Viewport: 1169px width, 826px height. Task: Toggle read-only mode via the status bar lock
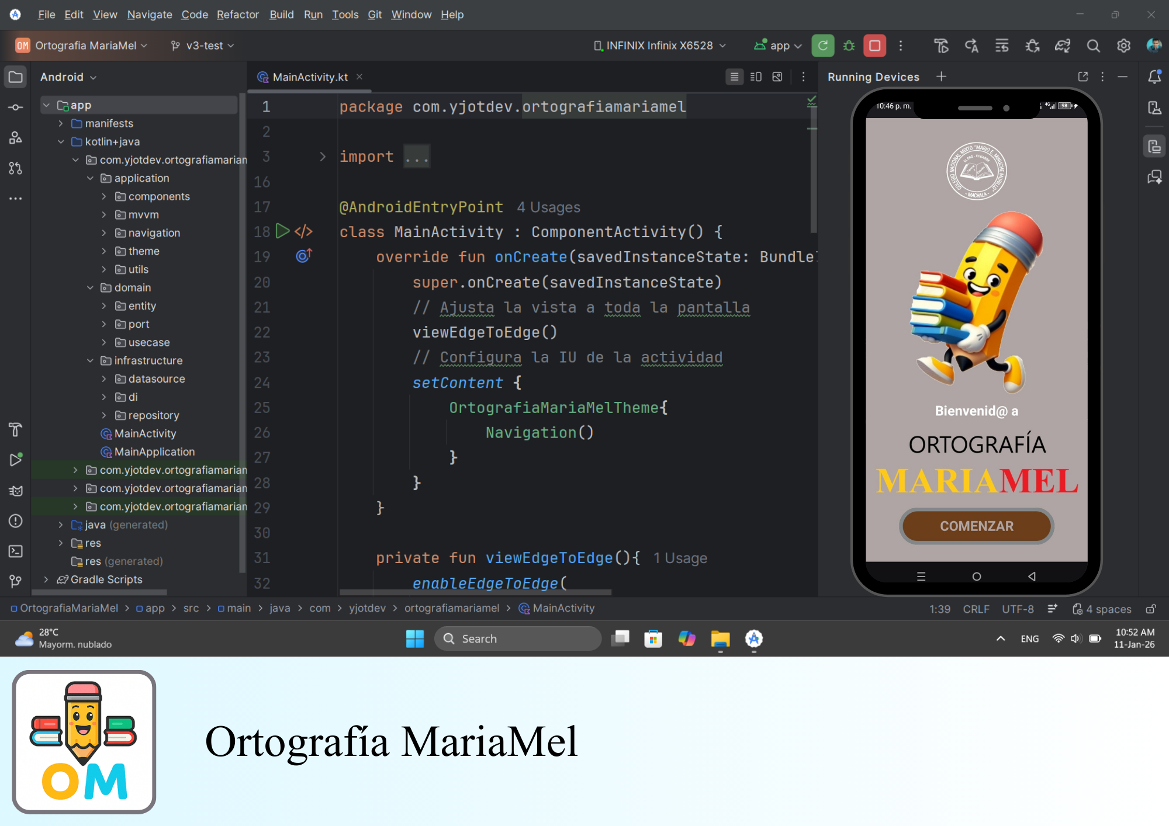click(x=1150, y=609)
